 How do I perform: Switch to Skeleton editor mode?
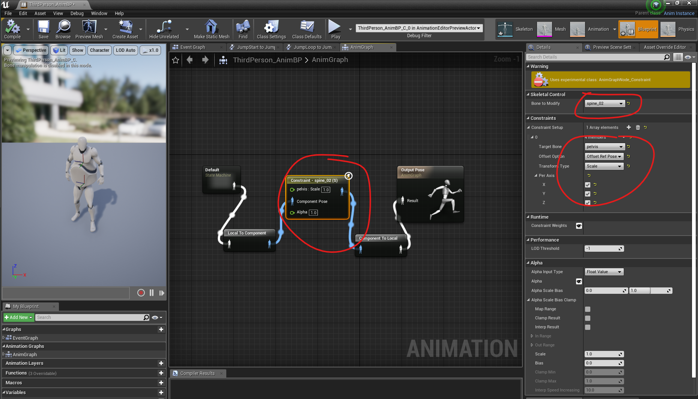515,29
